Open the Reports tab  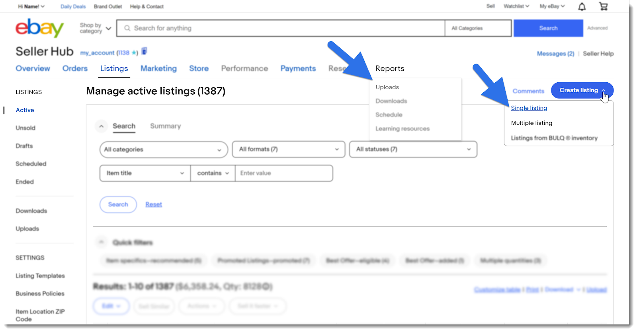[x=390, y=68]
